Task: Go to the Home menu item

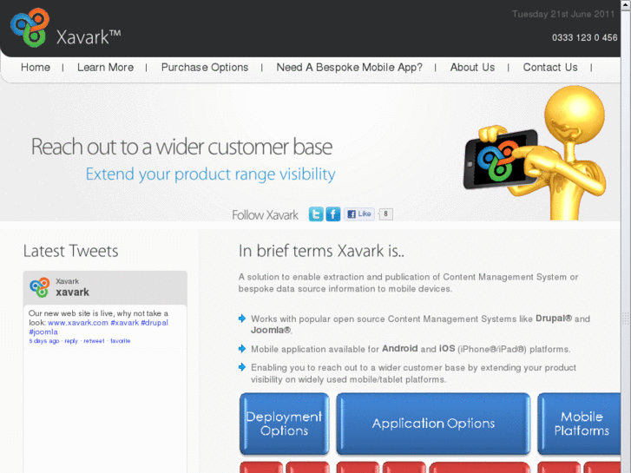Action: [x=36, y=67]
